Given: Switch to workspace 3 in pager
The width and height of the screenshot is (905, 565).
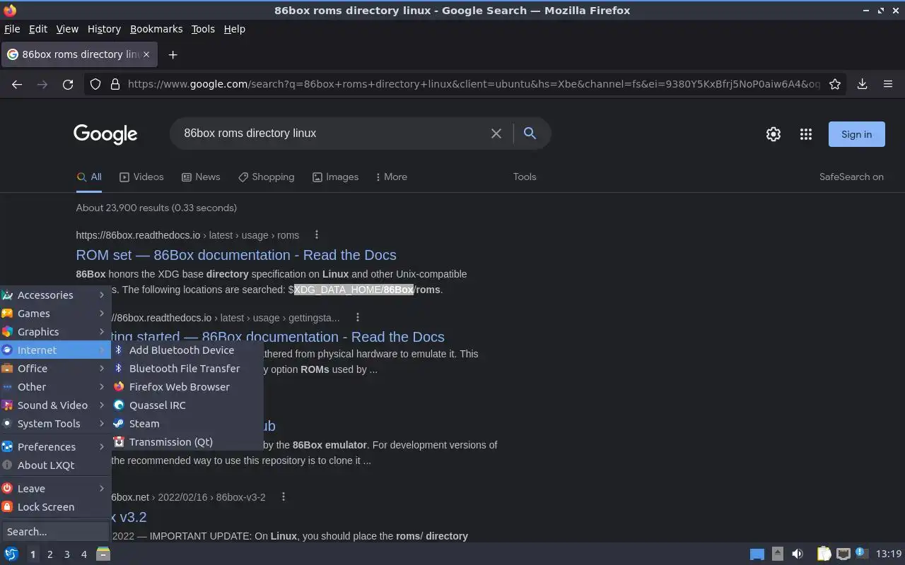Looking at the screenshot, I should tap(67, 554).
